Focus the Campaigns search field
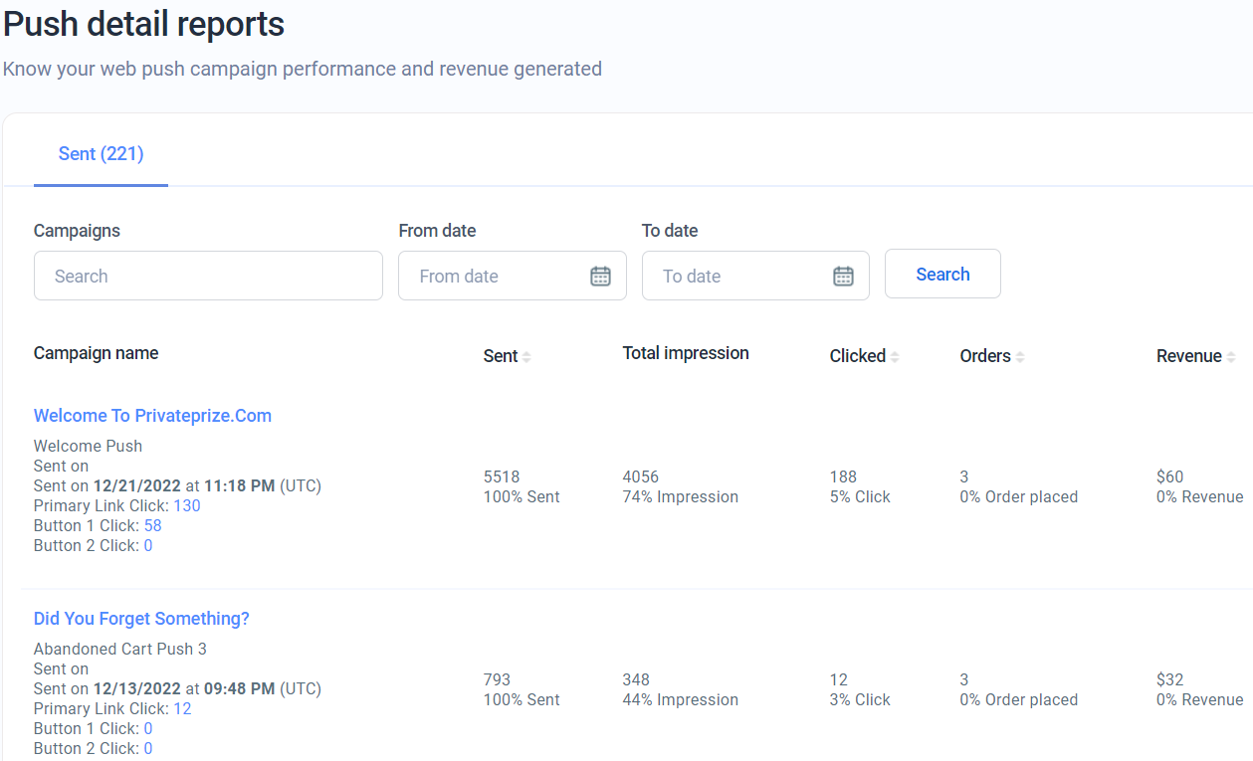Viewport: 1253px width, 761px height. tap(208, 277)
